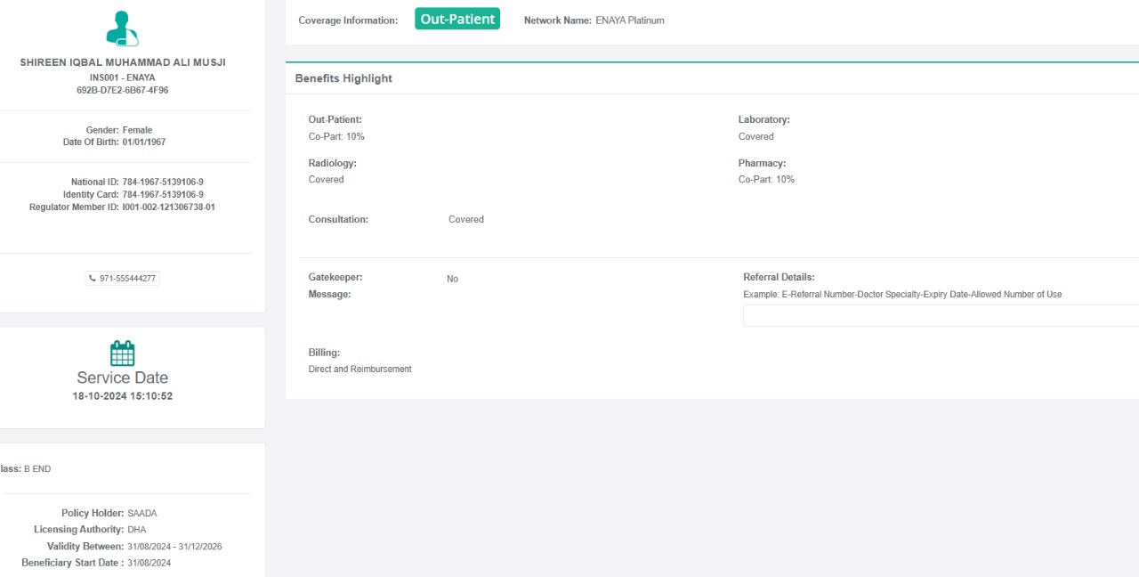Click the Service Date calendar icon
Image resolution: width=1139 pixels, height=577 pixels.
[x=122, y=354]
